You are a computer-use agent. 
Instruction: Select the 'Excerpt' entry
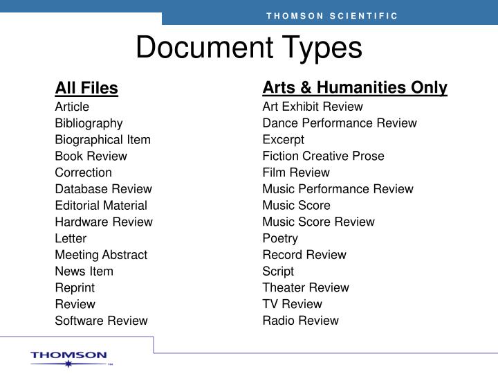click(284, 140)
